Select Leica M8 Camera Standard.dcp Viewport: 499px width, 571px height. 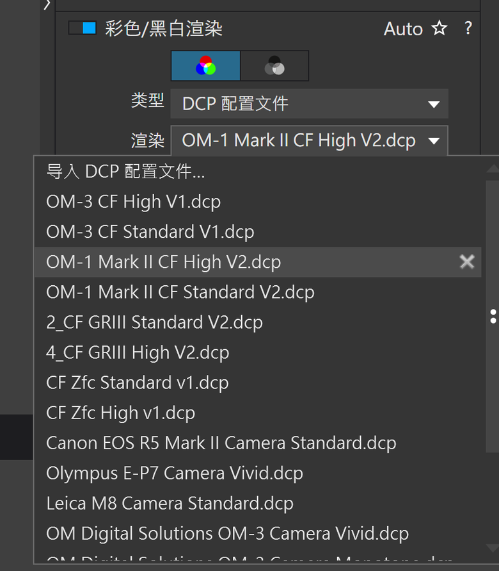[258, 504]
